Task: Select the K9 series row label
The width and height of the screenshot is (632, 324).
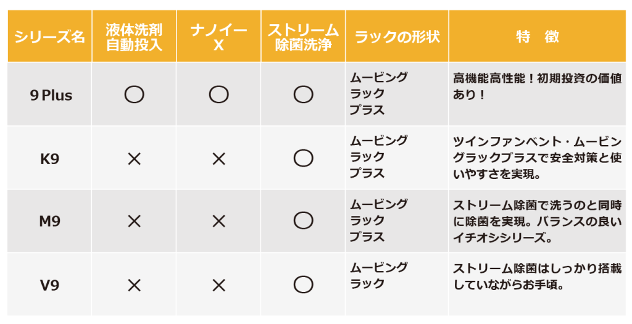Action: 50,159
